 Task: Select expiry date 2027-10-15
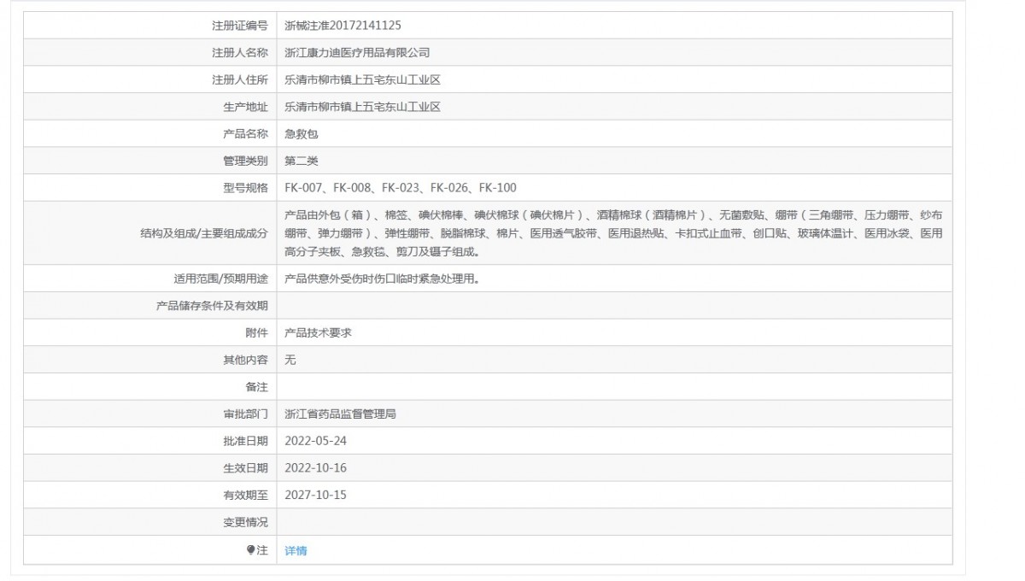point(315,495)
